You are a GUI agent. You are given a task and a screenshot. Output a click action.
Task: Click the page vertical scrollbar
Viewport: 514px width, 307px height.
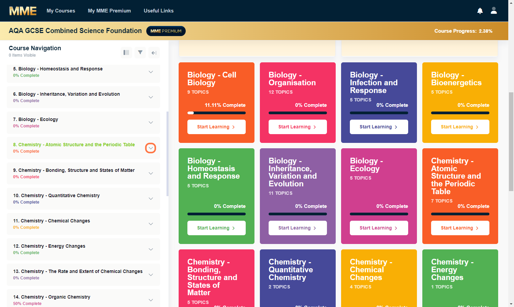[x=511, y=142]
